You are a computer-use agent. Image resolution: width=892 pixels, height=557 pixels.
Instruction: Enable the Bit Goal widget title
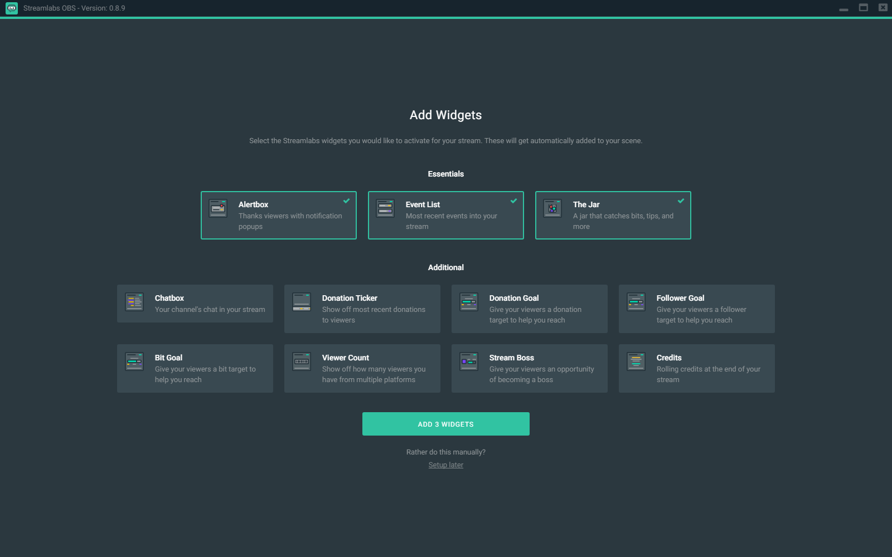168,358
